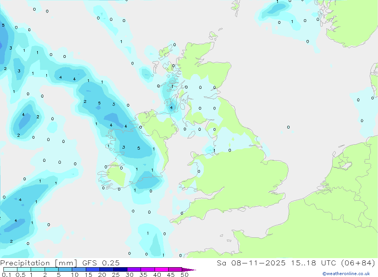This screenshot has height=277, width=378.
Task: Click the legend scale label '0.5'
Action: (x=20, y=275)
